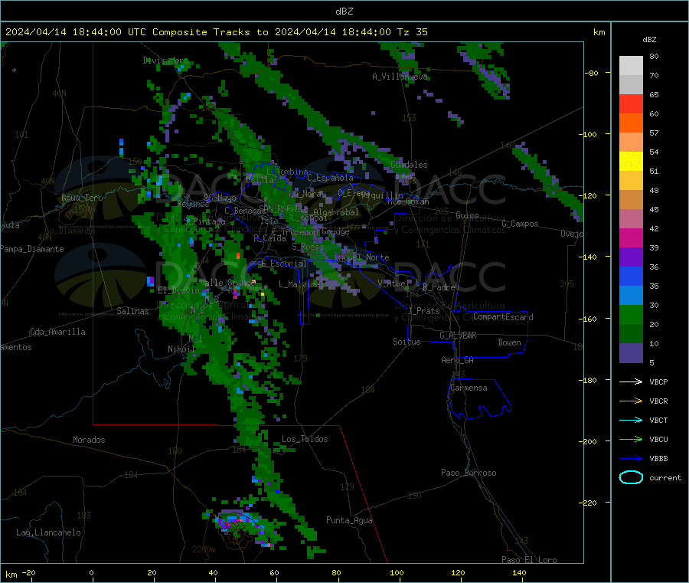Click the 'Guico' map label

pos(467,215)
